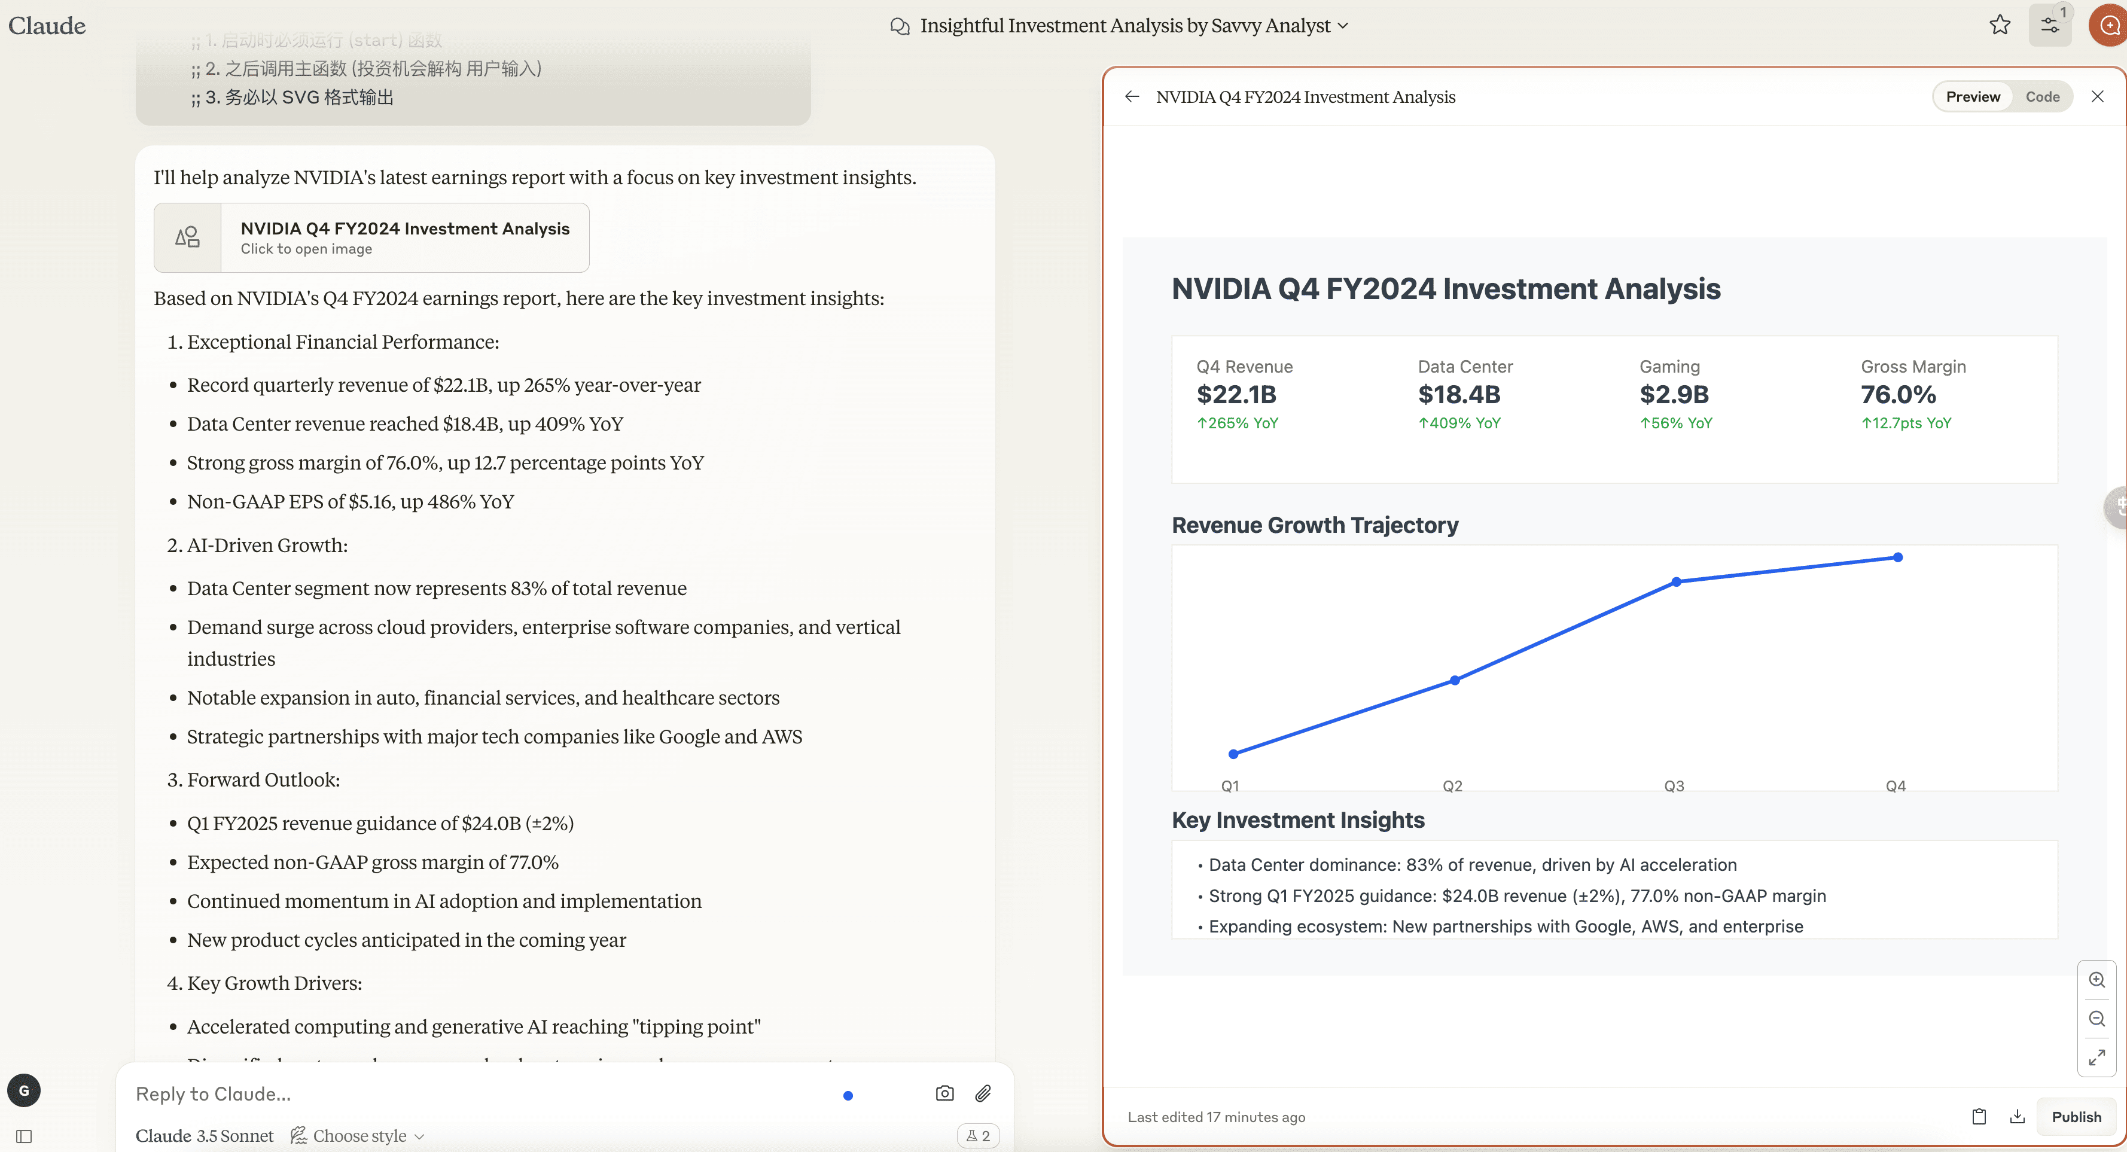Start a new chat with orange button

click(2110, 26)
